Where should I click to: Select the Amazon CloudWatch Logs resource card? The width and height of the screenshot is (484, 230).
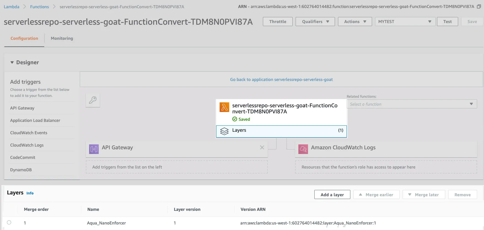click(386, 149)
